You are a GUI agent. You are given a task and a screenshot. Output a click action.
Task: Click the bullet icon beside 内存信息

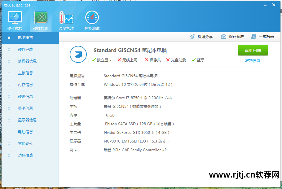point(9,85)
